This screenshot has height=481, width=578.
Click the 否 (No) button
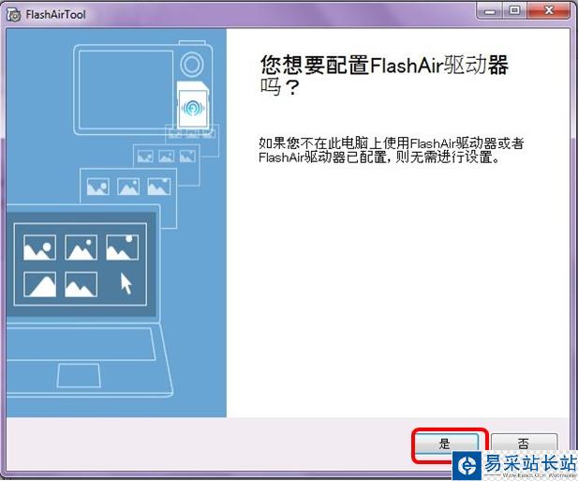[x=524, y=443]
